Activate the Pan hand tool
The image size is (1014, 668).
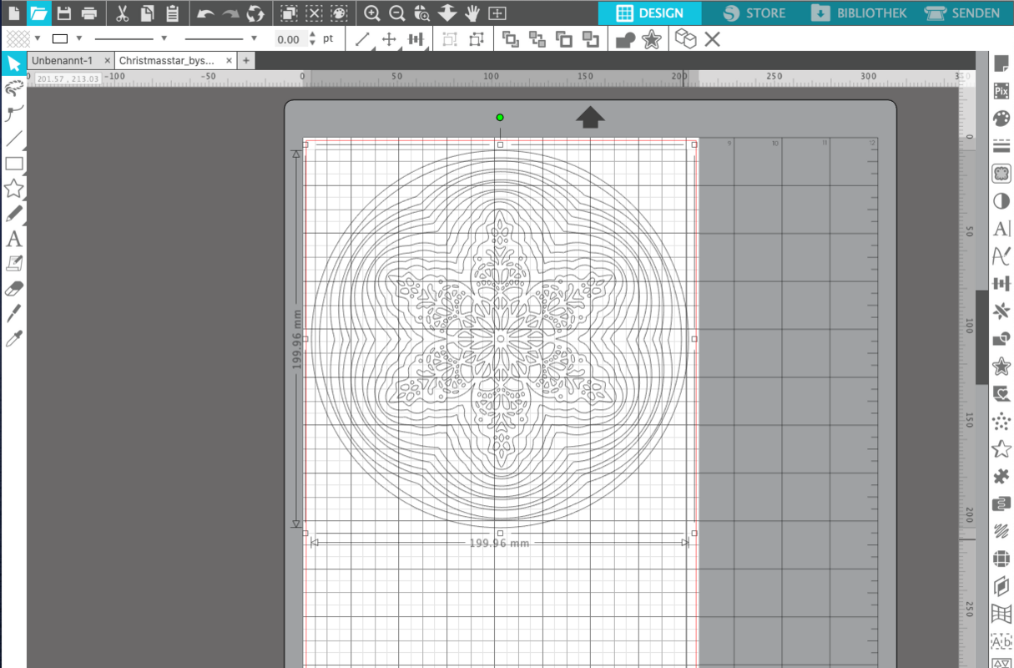[x=472, y=13]
